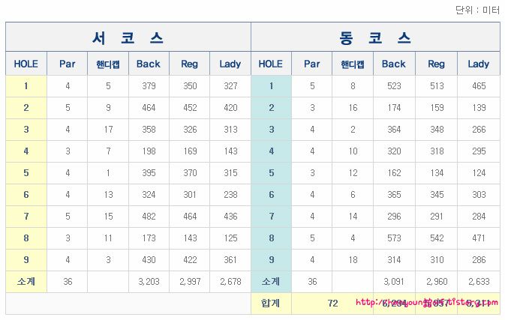Open the pink watermark URL link
Image resolution: width=505 pixels, height=320 pixels.
(427, 302)
